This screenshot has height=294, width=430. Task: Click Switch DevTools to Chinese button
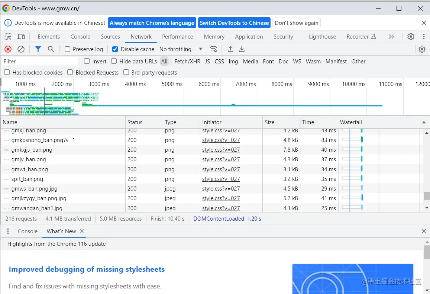[x=234, y=23]
